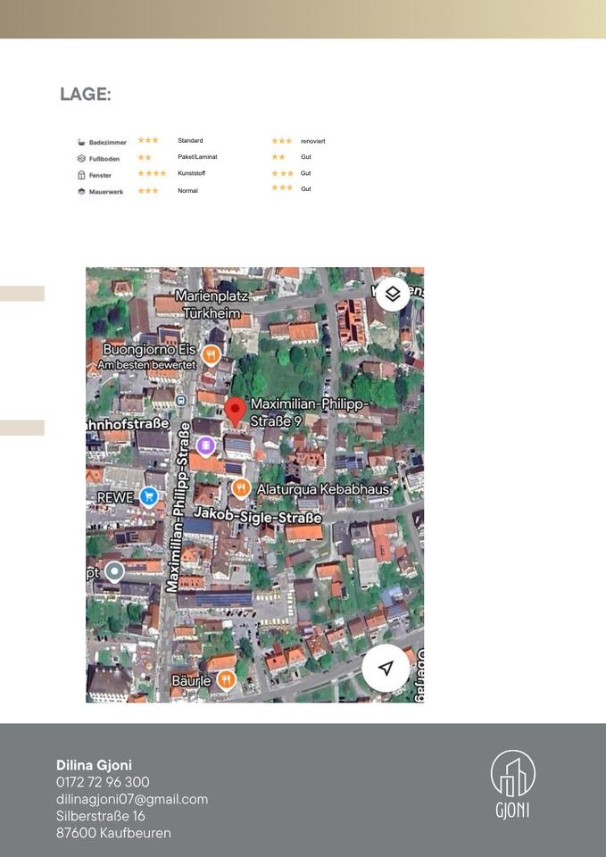This screenshot has width=606, height=857.
Task: Open the dilinagjoni07@gmail.com email link
Action: (x=132, y=799)
